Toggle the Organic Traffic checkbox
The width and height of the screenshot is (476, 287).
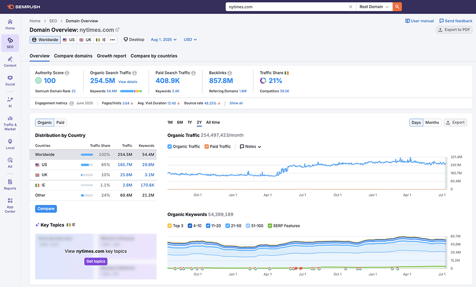click(x=170, y=147)
